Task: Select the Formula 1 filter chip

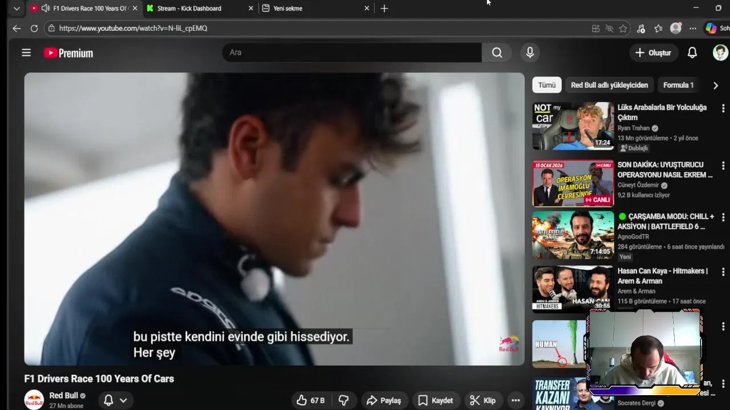Action: coord(678,85)
